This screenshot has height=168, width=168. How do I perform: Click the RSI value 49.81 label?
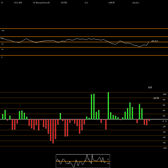[155, 41]
